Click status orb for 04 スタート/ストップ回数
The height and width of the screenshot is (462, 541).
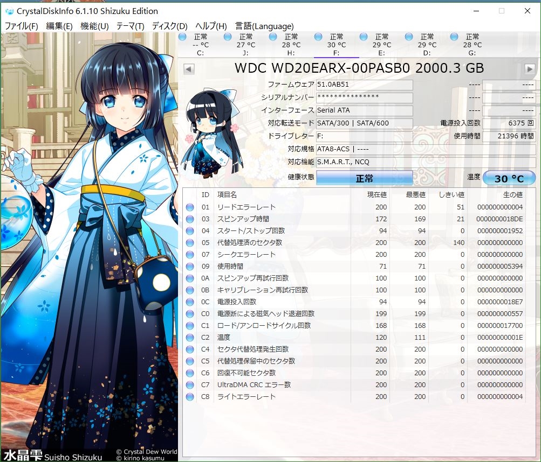[190, 231]
